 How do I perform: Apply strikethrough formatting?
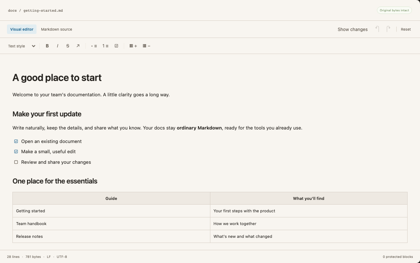[68, 46]
